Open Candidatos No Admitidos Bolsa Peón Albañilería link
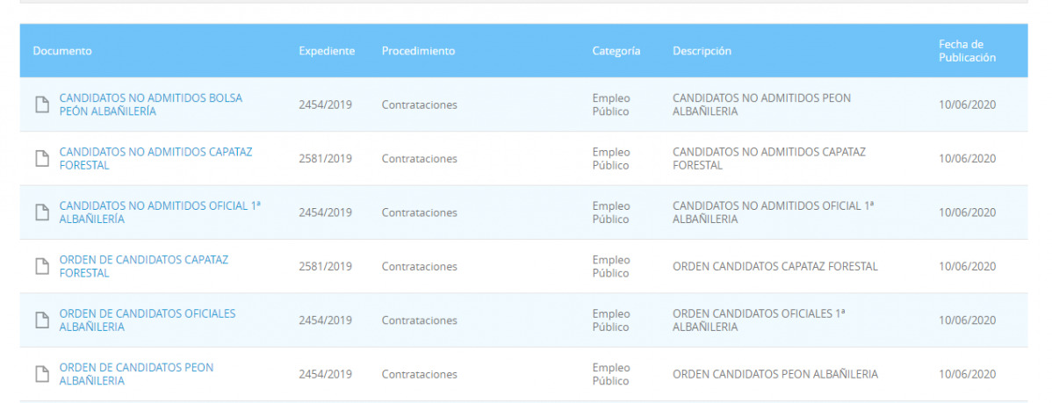 [x=151, y=104]
